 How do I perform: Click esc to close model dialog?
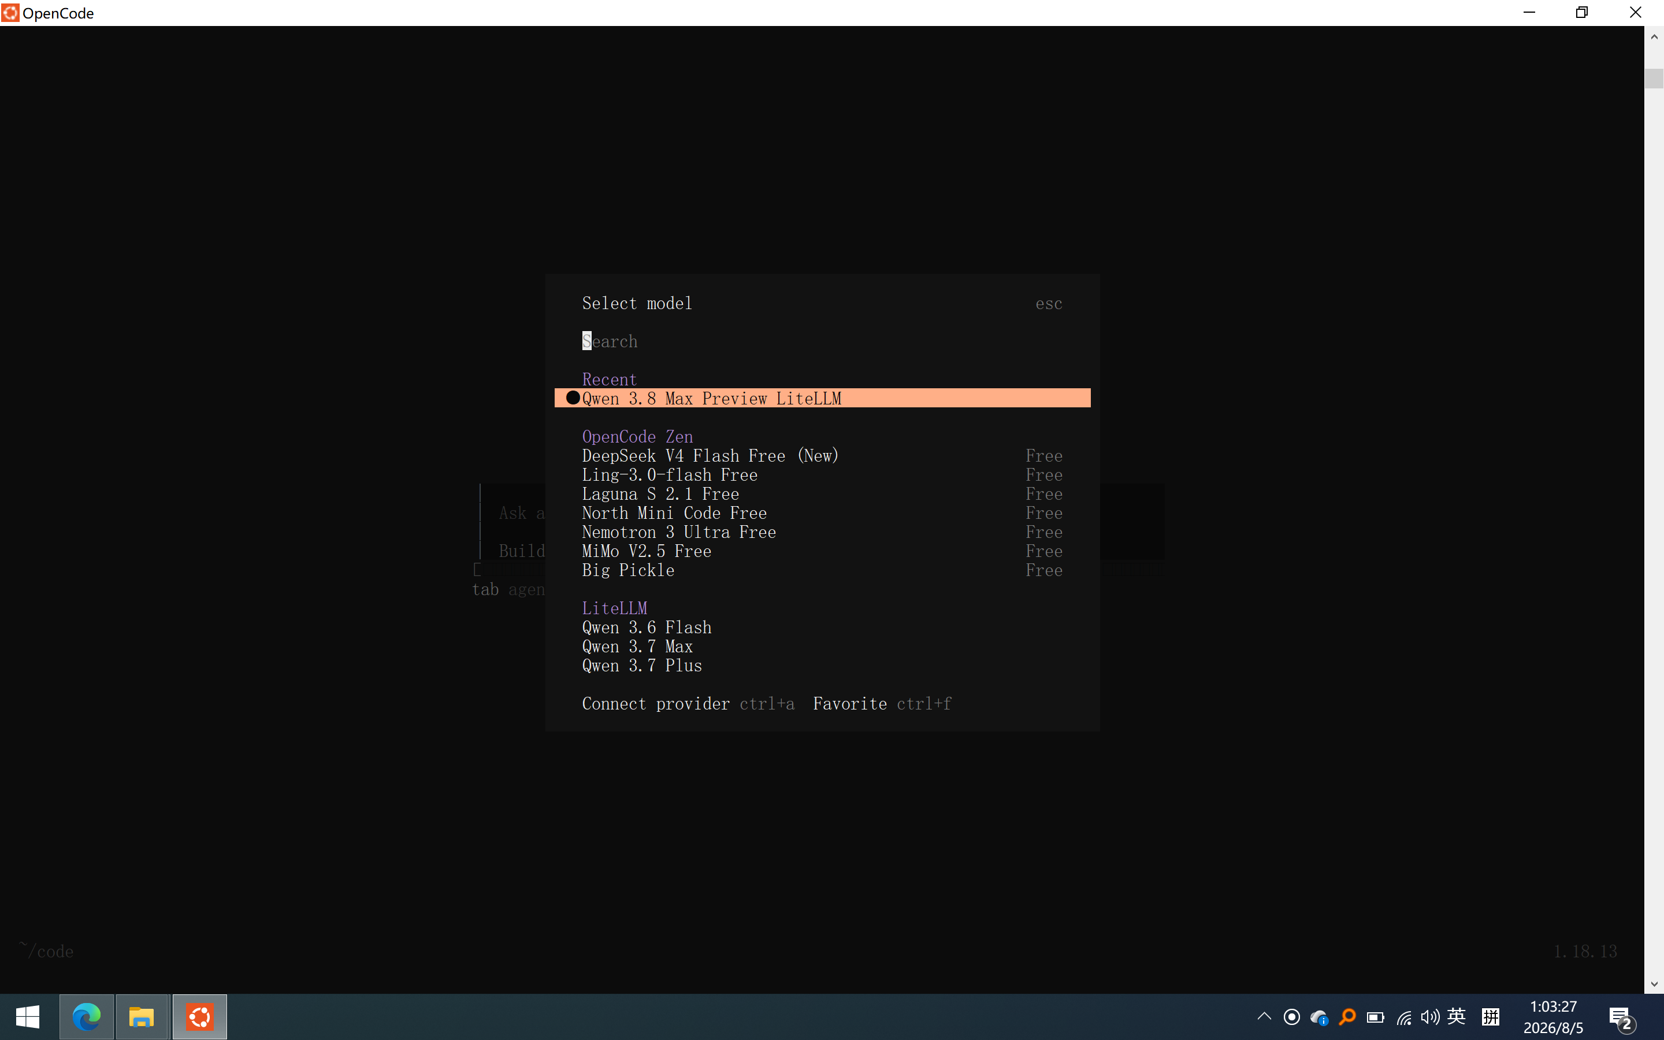(x=1049, y=303)
